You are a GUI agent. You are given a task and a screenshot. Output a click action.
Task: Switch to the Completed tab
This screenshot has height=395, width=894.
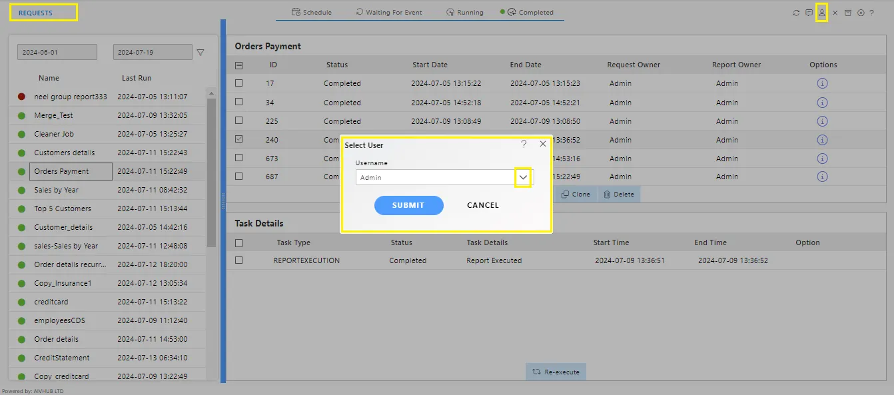(530, 12)
